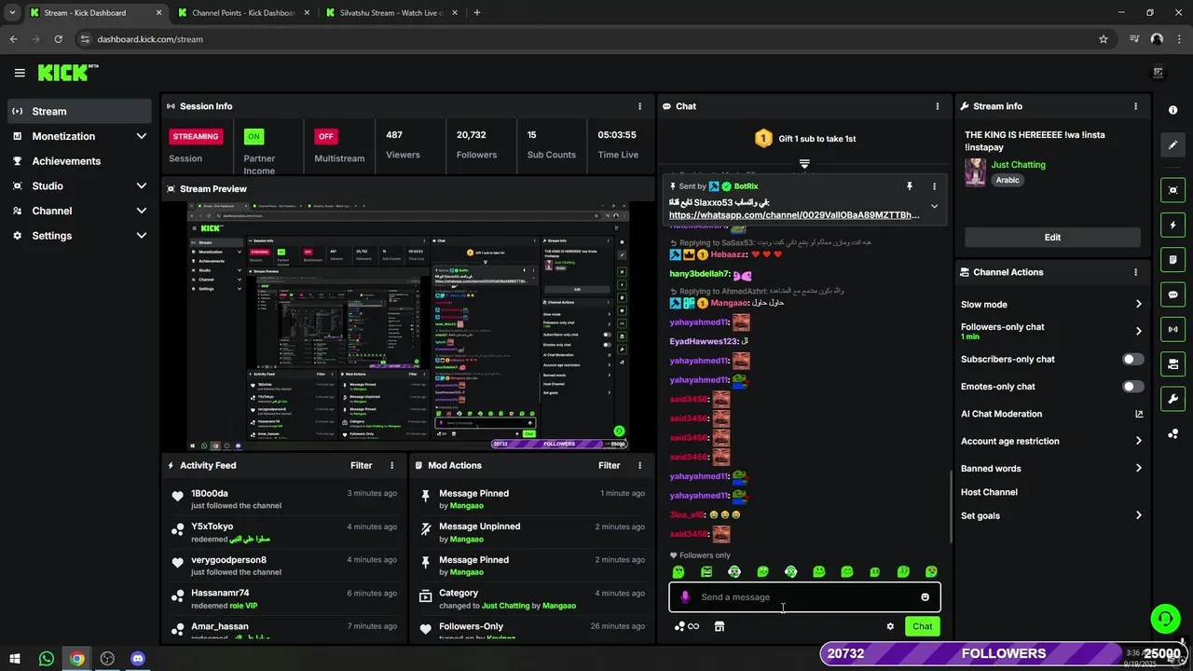Click the purple microphone icon in message box
The image size is (1193, 671).
pos(685,597)
